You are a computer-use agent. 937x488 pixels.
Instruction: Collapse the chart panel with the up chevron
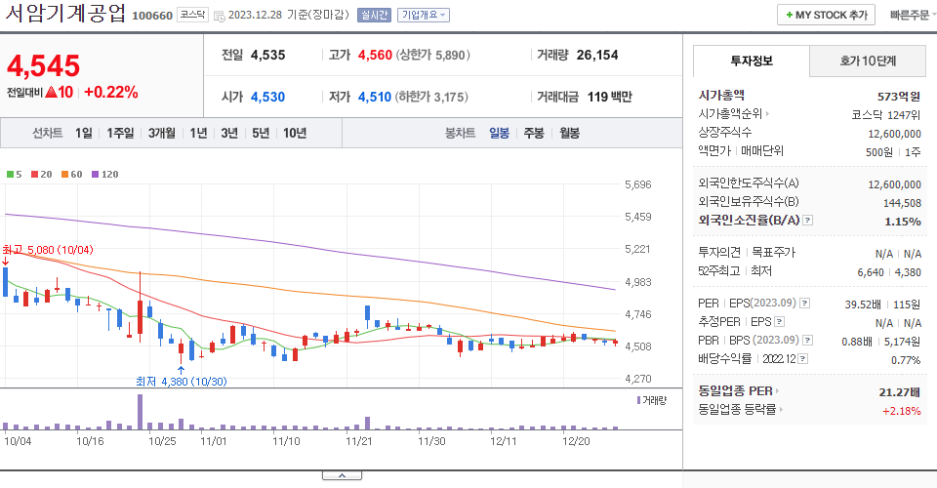pos(342,475)
